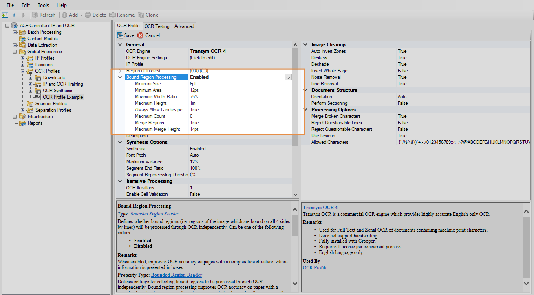Expand the Batch Processing tree node

(15, 32)
